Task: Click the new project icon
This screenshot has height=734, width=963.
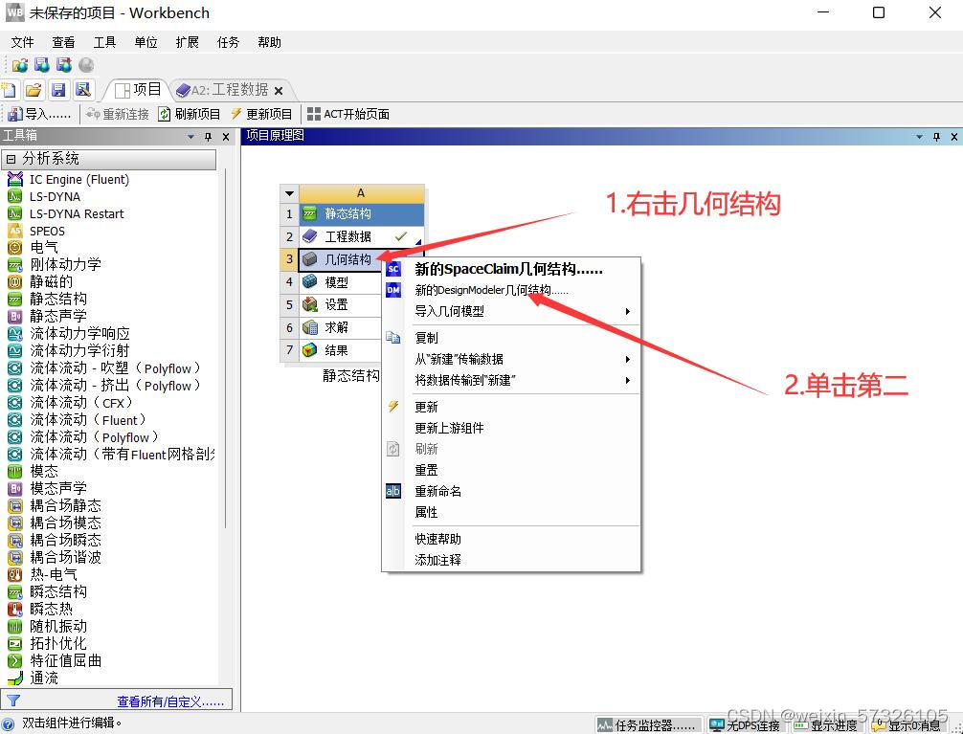Action: [x=10, y=90]
